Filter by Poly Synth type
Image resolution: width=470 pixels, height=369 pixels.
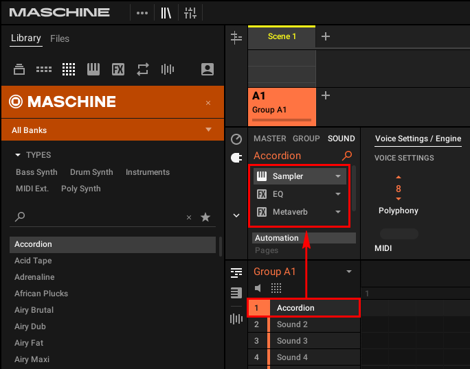click(81, 189)
